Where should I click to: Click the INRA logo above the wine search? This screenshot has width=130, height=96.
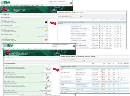(5, 2)
